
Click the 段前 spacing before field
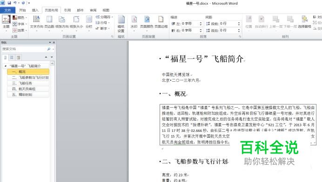228,24
